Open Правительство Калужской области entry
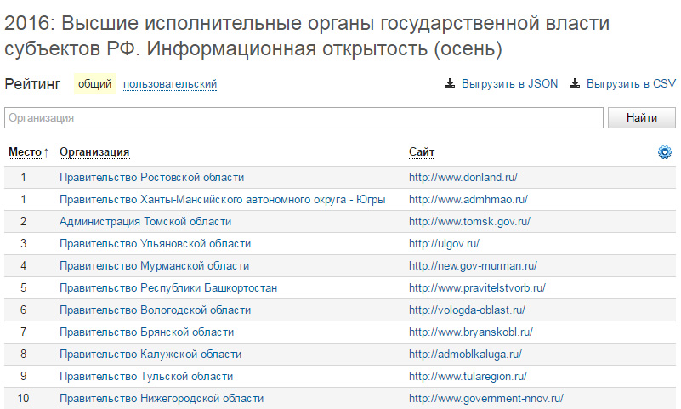 pos(150,355)
